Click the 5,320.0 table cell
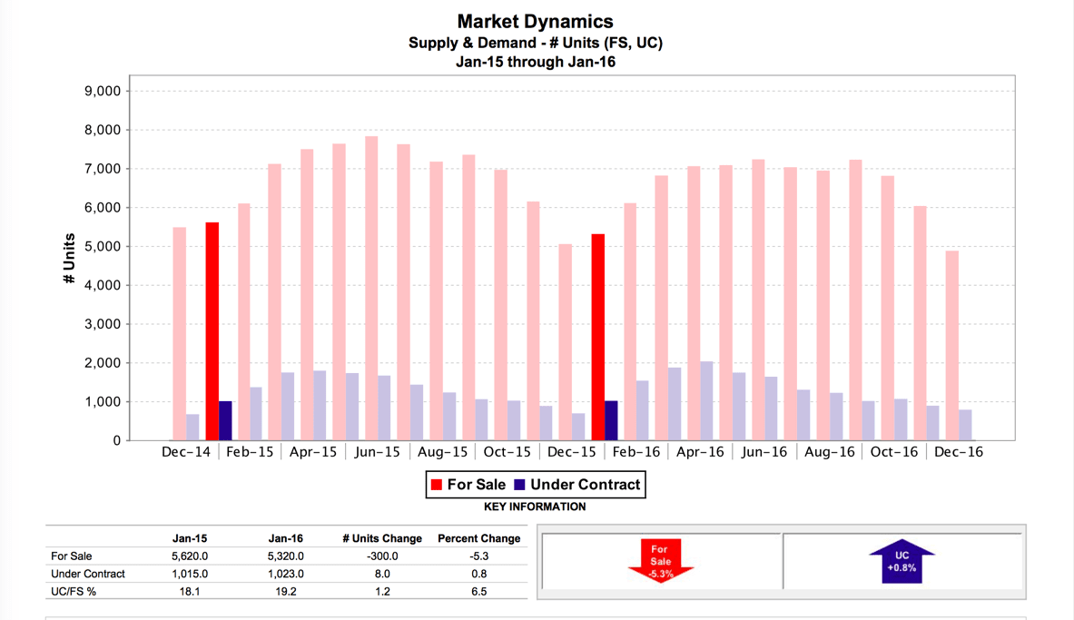The image size is (1074, 620). pyautogui.click(x=286, y=556)
